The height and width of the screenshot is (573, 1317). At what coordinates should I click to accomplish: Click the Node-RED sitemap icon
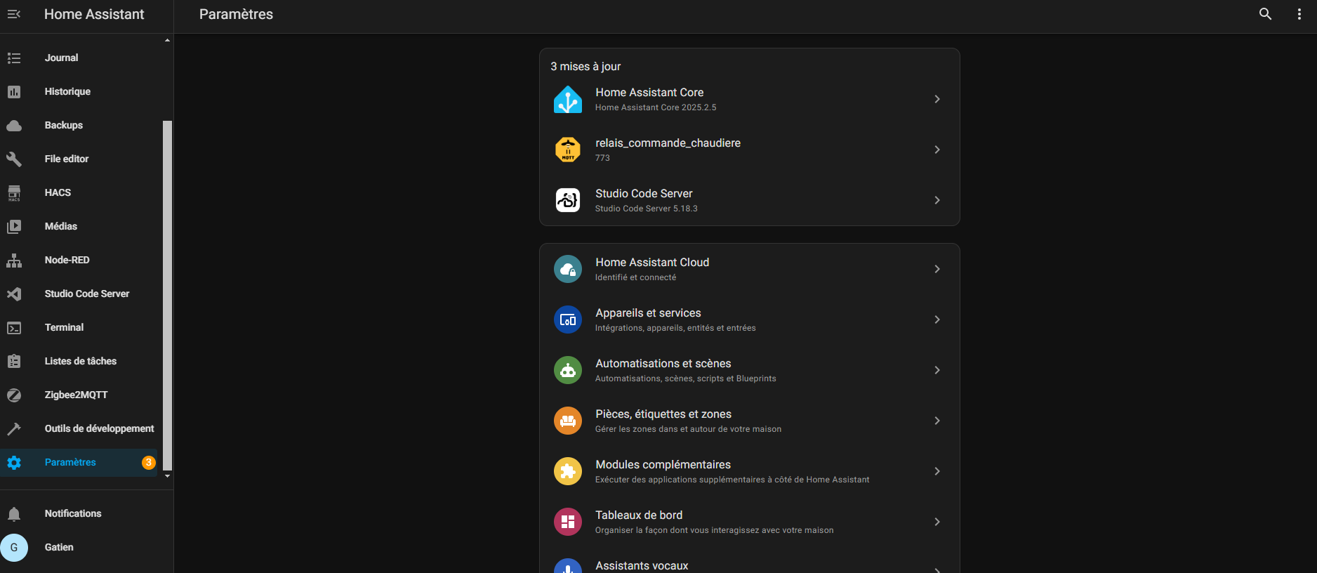click(x=14, y=261)
